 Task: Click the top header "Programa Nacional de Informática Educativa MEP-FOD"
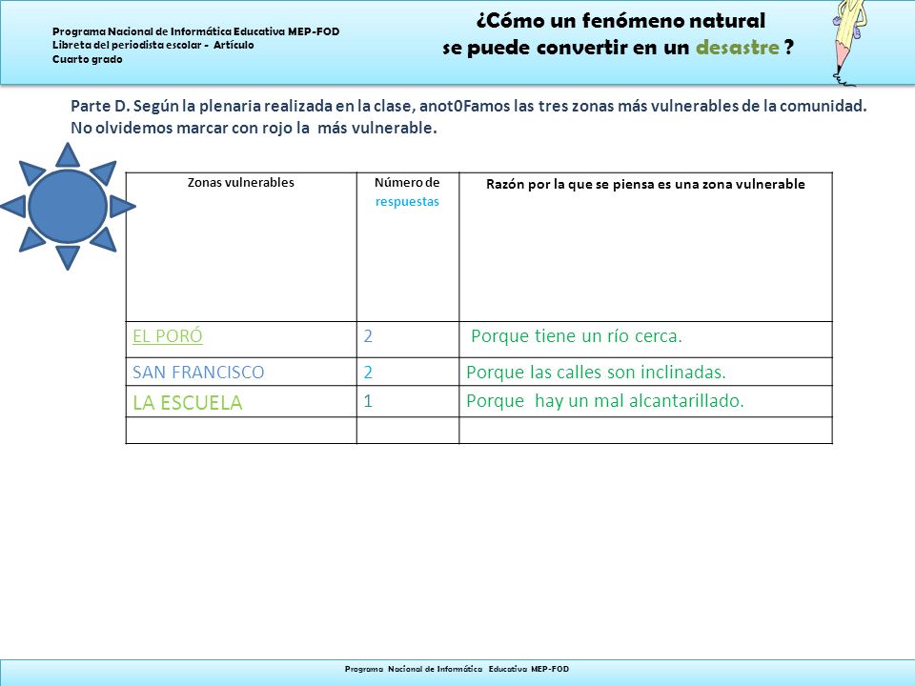click(x=196, y=31)
